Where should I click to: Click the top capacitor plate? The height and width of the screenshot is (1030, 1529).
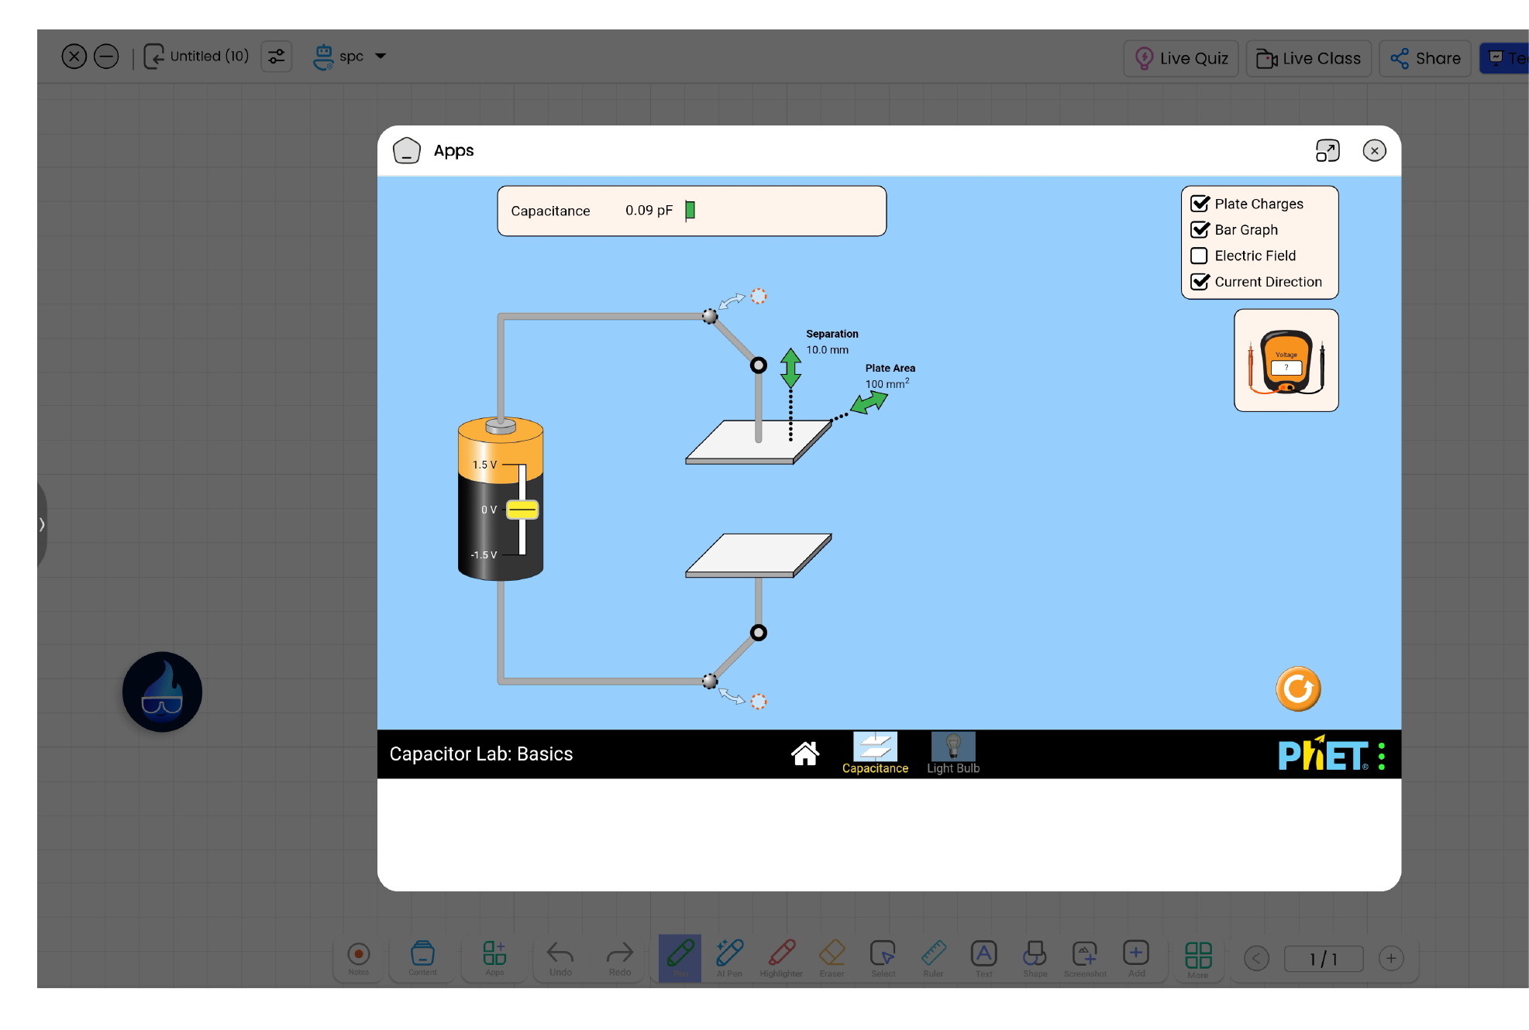[x=758, y=441]
